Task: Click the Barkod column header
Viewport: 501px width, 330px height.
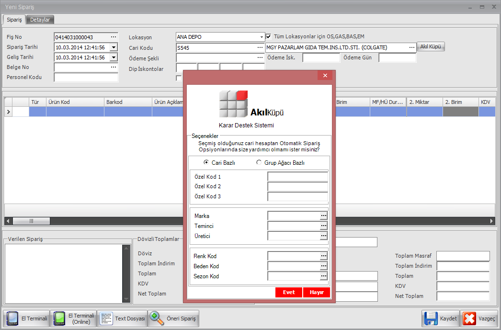Action: 128,102
